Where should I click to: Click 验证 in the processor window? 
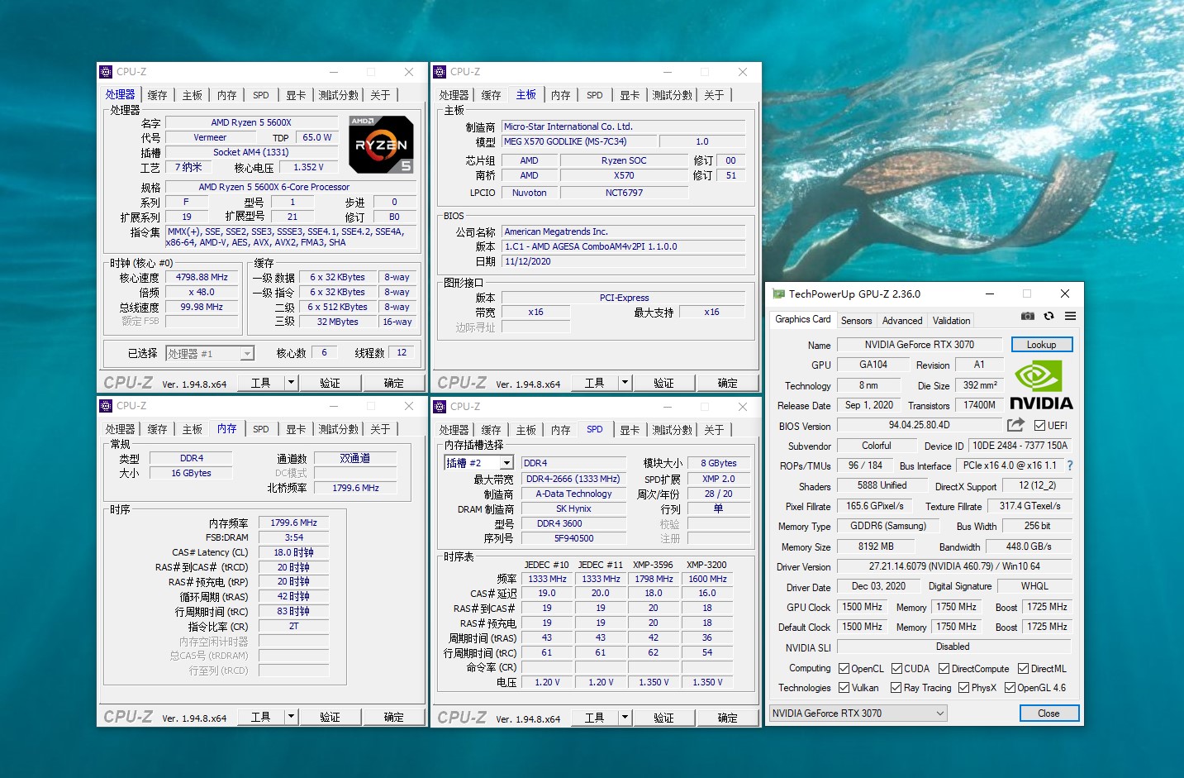[x=330, y=383]
